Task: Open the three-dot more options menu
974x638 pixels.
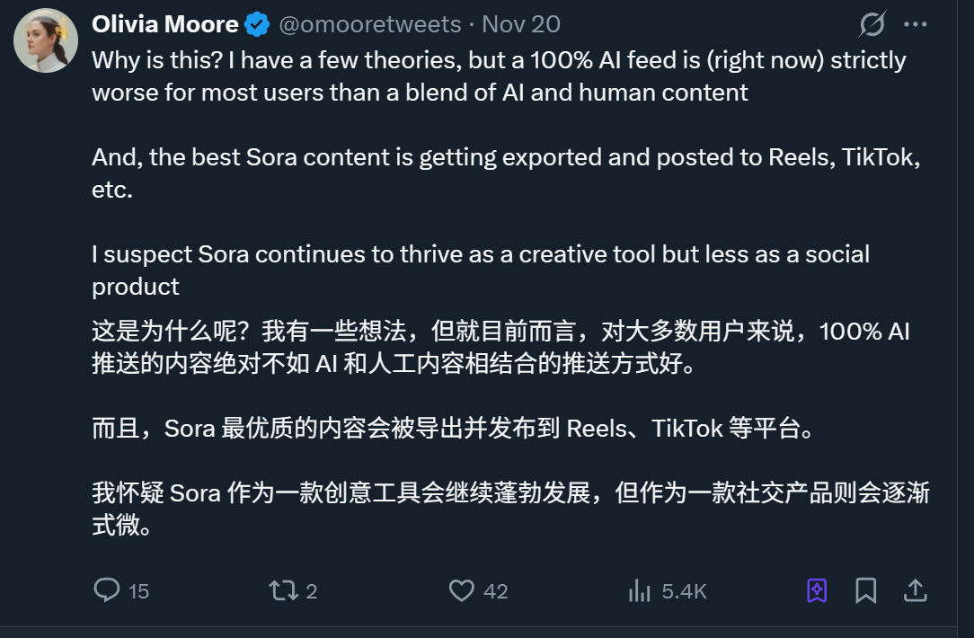Action: (915, 24)
